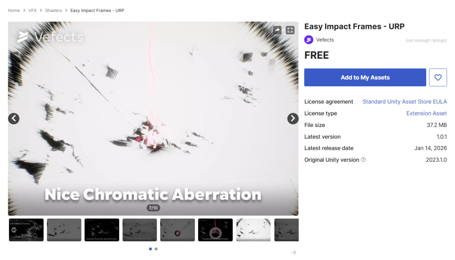
Task: Open fullscreen view of the preview image
Action: click(x=290, y=30)
